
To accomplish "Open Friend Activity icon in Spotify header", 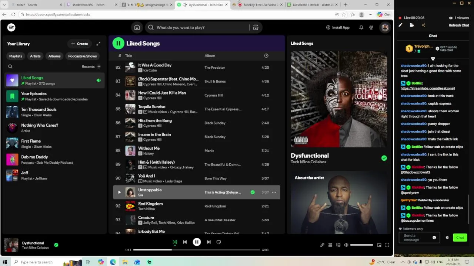I will click(371, 27).
